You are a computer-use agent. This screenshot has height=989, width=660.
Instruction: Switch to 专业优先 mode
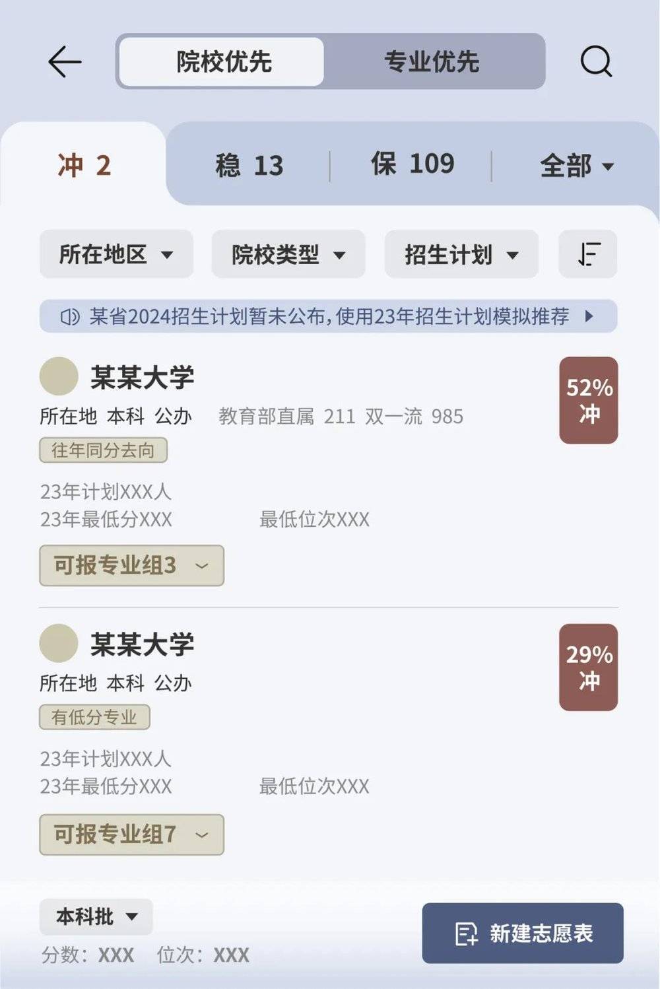[x=432, y=62]
